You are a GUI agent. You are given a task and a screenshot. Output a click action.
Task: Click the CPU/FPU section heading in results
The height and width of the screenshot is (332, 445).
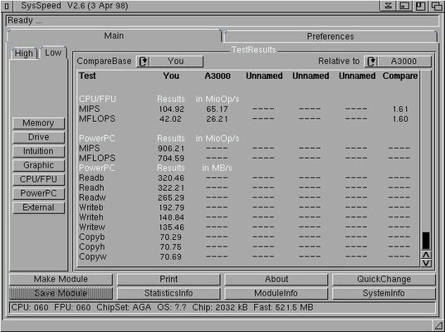pos(97,99)
